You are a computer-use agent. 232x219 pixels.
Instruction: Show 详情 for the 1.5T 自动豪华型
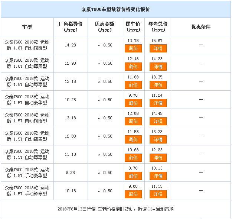[x=158, y=103]
